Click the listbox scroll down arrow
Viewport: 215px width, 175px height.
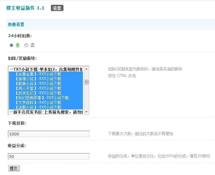pos(86,112)
